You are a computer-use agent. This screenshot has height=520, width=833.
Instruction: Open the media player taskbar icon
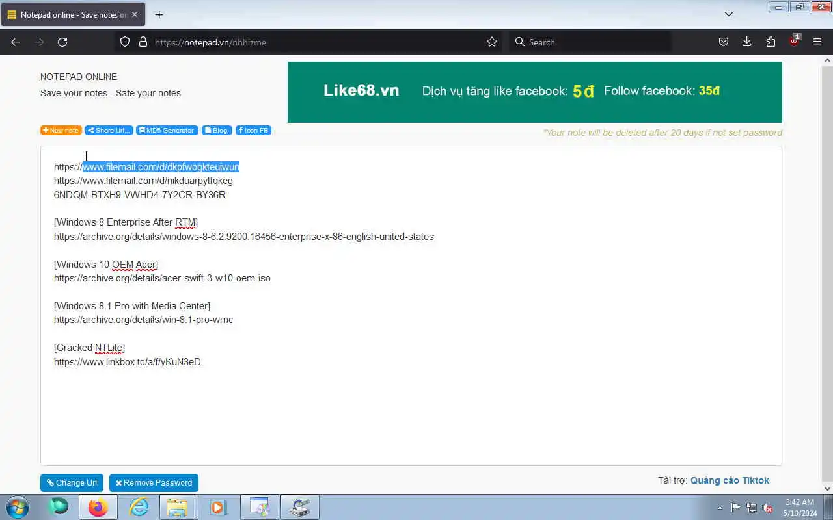point(217,507)
